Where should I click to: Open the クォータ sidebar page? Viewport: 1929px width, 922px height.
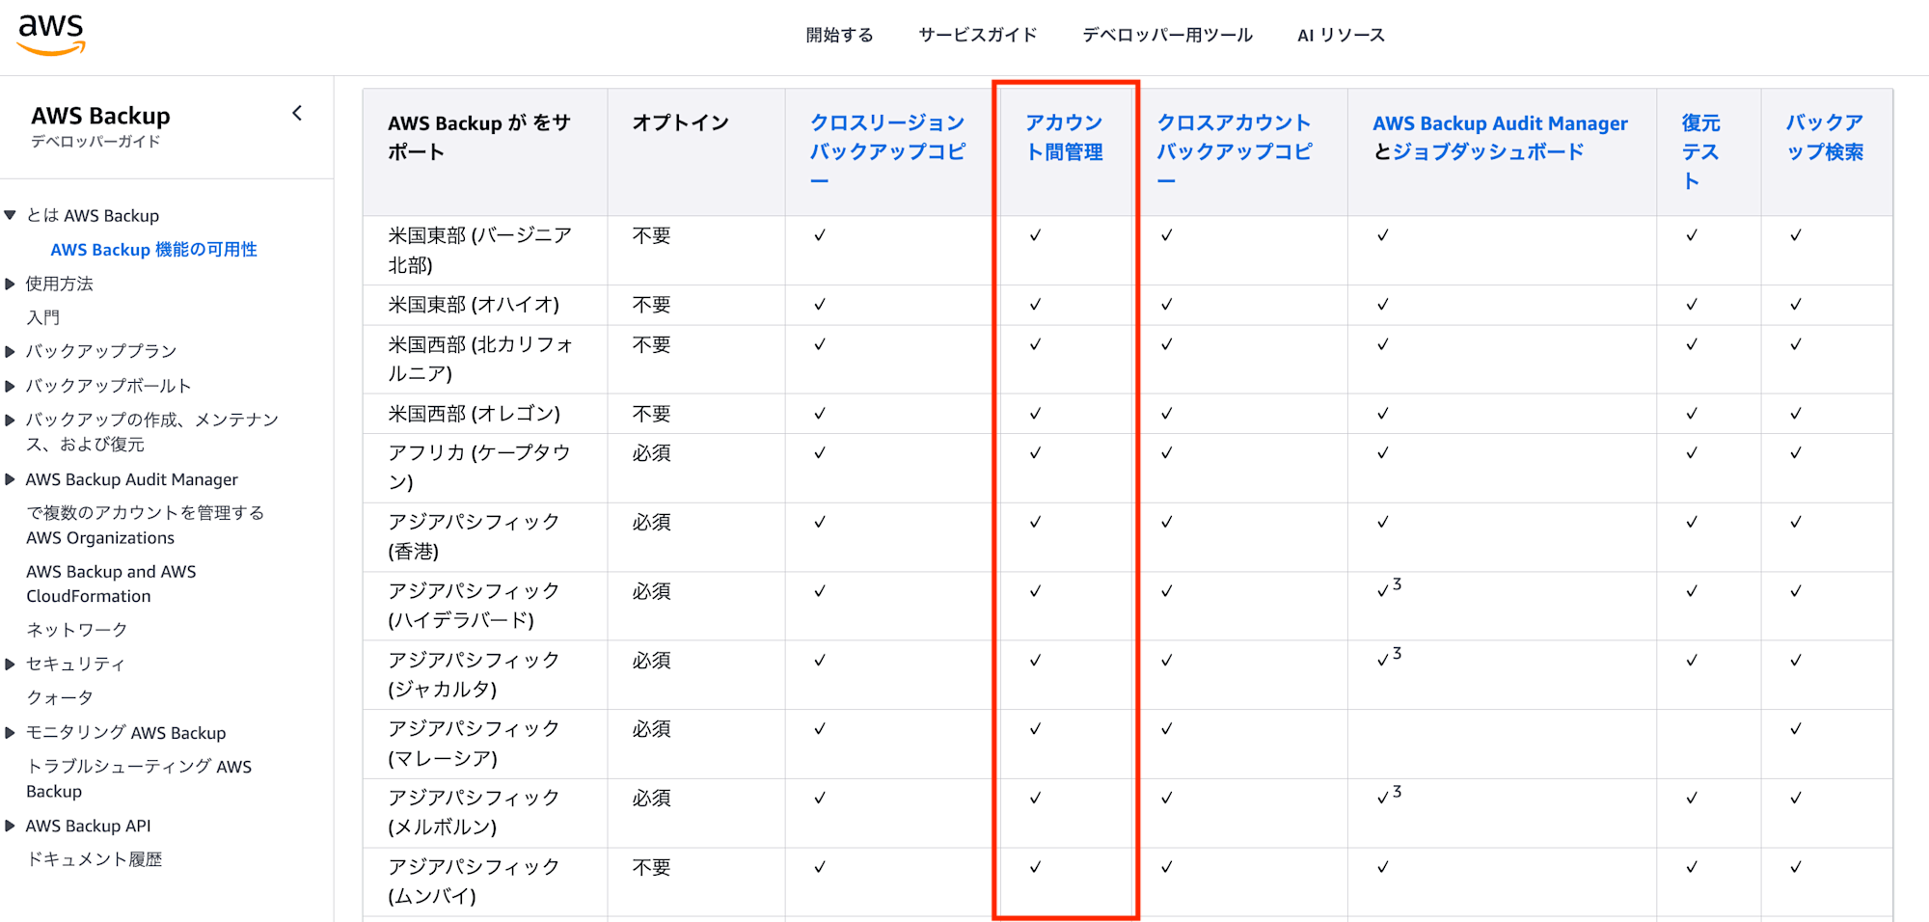[60, 697]
